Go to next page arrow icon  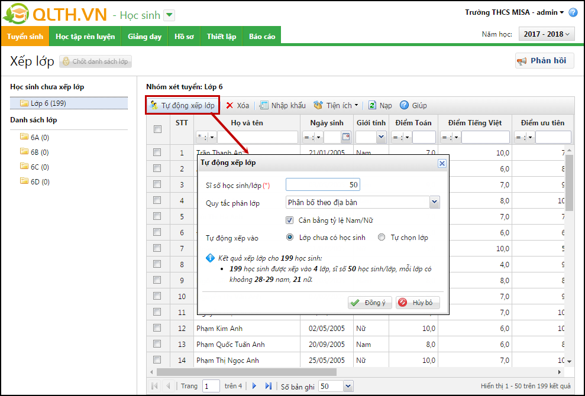pos(254,386)
